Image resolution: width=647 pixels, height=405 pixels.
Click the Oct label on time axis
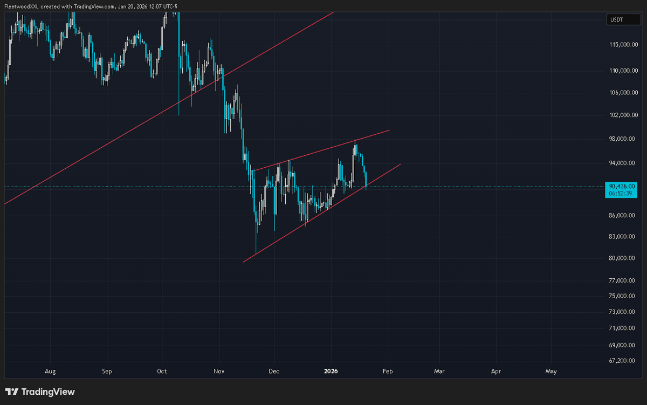[x=162, y=371]
